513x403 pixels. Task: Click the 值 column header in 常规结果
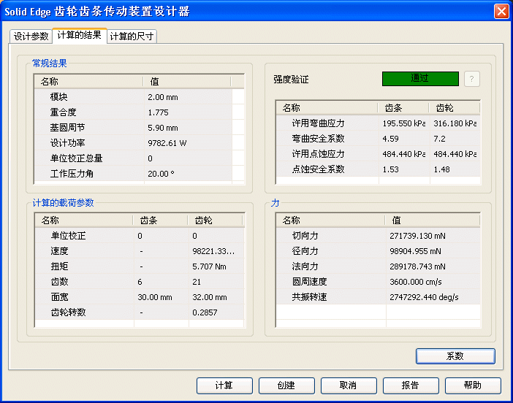point(186,82)
